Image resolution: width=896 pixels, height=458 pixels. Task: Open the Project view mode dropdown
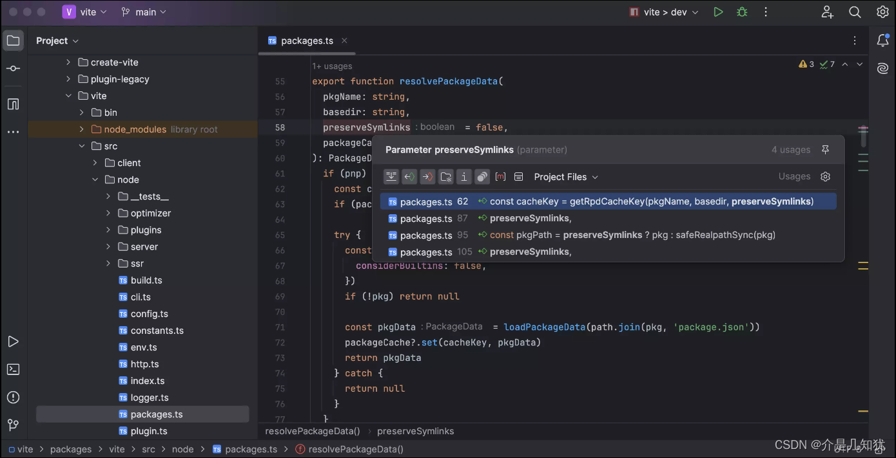(57, 41)
